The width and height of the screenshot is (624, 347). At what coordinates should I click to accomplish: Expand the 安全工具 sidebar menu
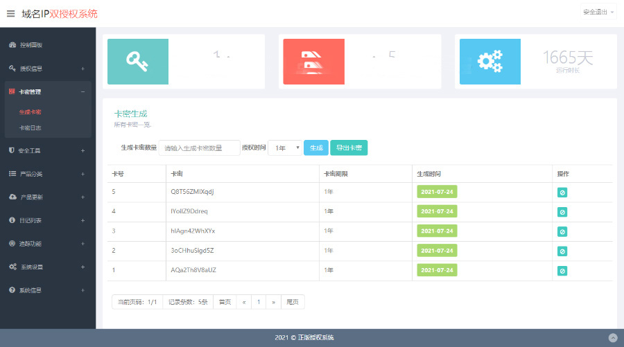[47, 150]
